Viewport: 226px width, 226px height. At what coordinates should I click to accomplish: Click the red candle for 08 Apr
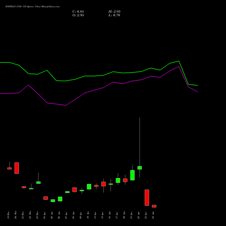click(x=75, y=190)
